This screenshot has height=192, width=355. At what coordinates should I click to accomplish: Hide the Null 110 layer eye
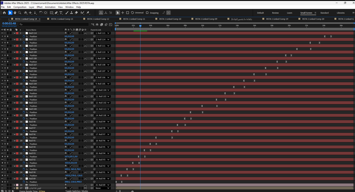tap(2, 46)
